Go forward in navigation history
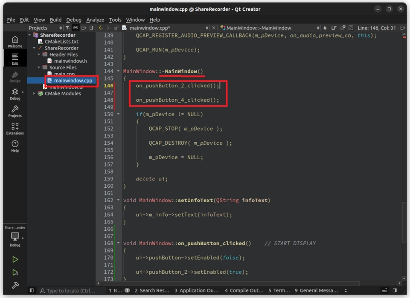410x298 pixels. tap(108, 28)
